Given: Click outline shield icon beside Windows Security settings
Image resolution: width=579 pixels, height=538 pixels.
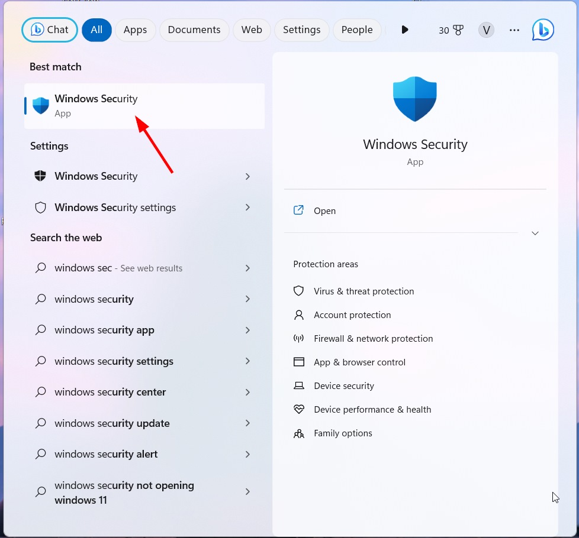Looking at the screenshot, I should click(x=40, y=208).
